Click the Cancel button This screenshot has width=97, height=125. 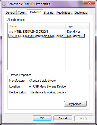[63, 118]
